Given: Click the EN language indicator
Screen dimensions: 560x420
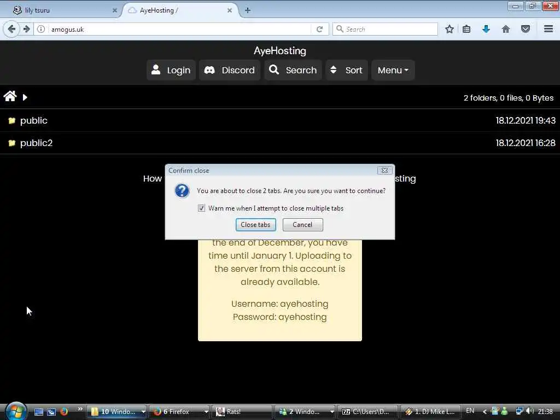Looking at the screenshot, I should coord(470,411).
